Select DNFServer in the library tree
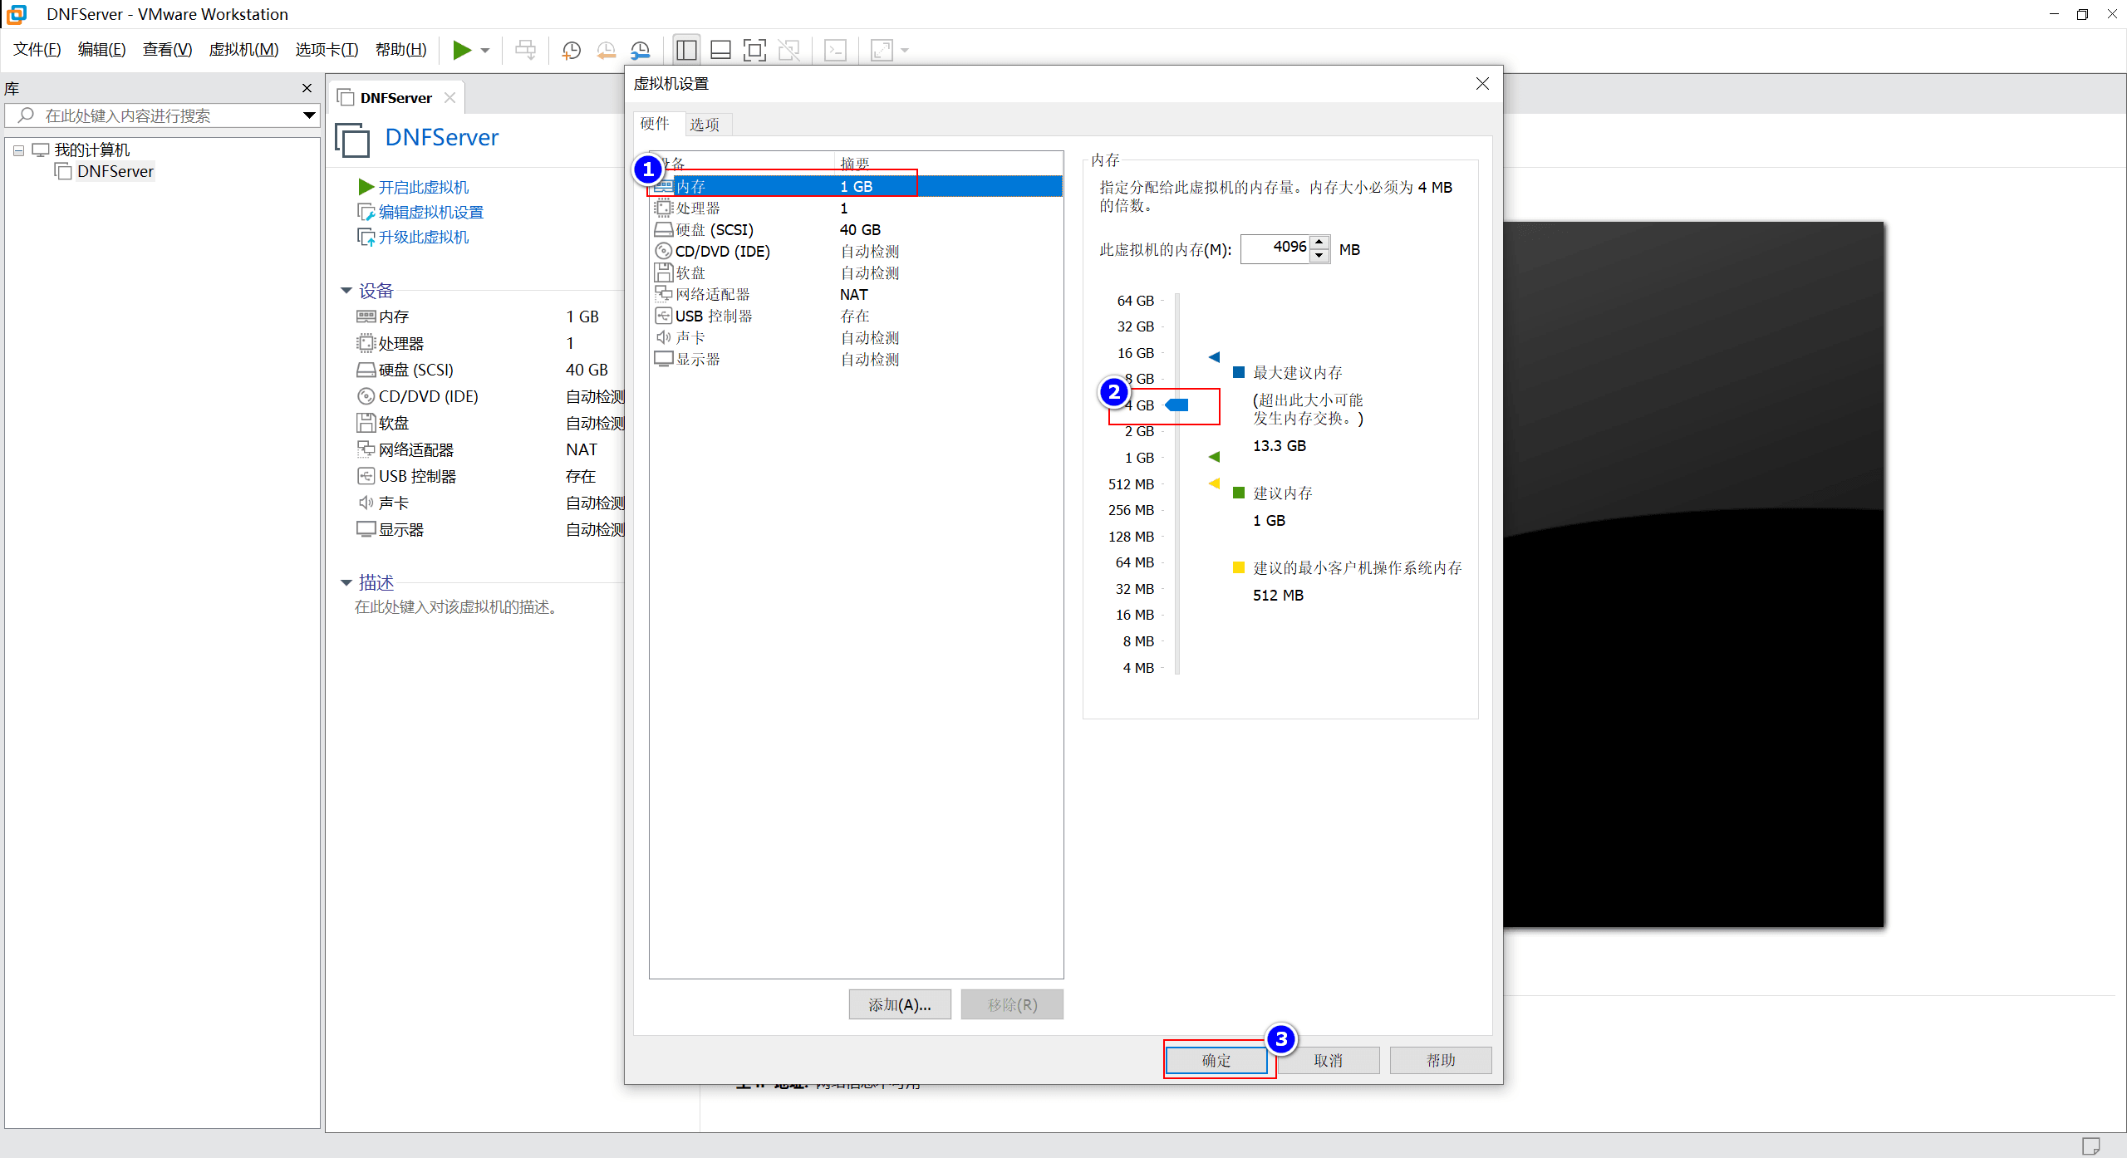2127x1158 pixels. [115, 172]
